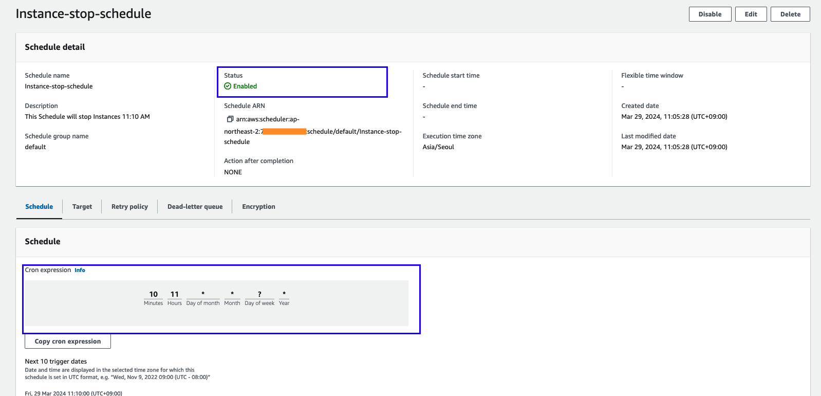The image size is (821, 396).
Task: Click the Asia/Seoul execution time zone value
Action: tap(438, 147)
